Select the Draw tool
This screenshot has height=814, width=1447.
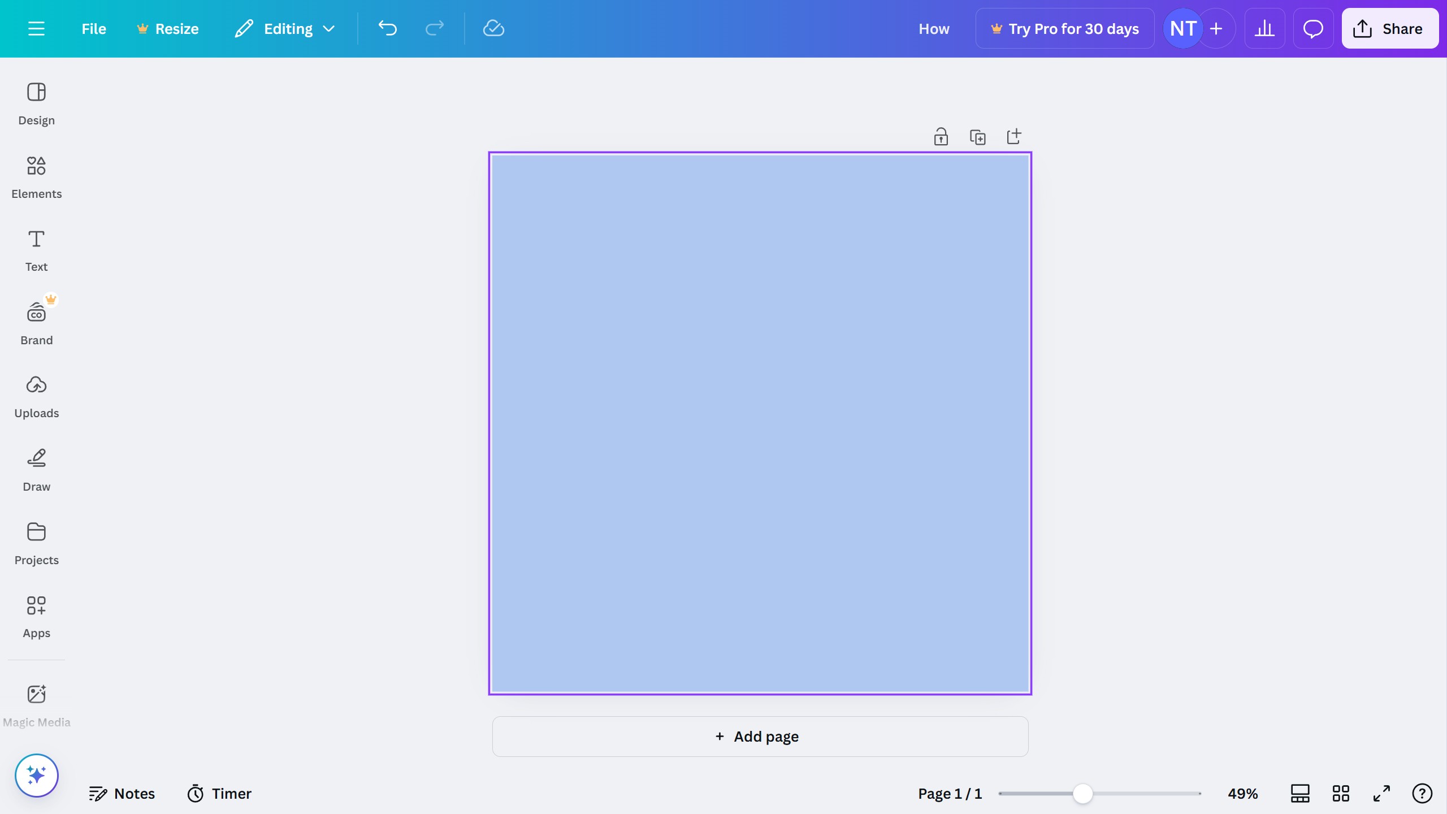(x=36, y=470)
